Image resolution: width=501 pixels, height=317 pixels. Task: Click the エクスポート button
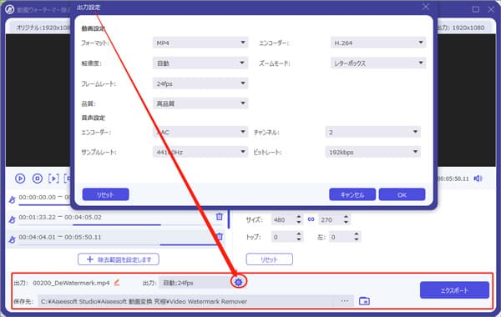(454, 289)
